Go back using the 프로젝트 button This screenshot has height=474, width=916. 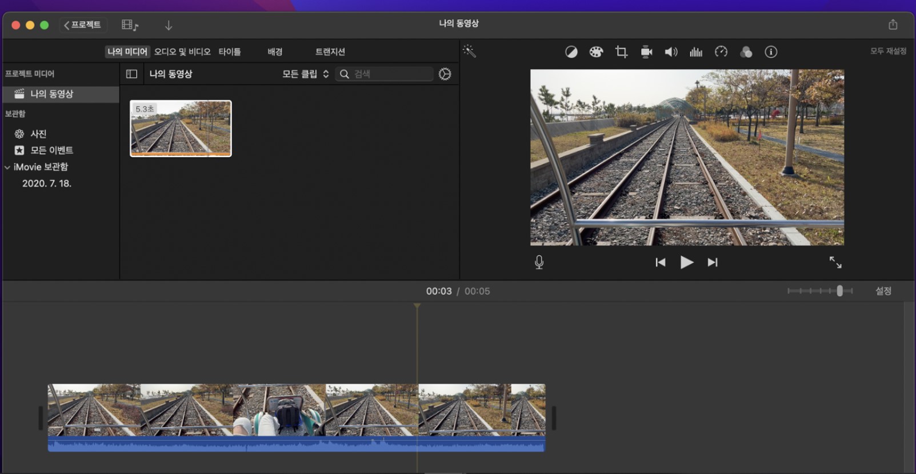click(x=82, y=25)
